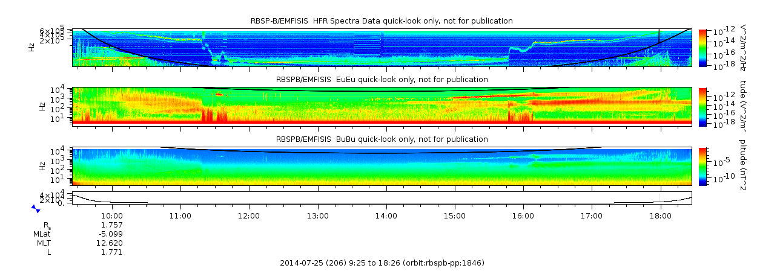Click the 10:00 time axis label
The height and width of the screenshot is (271, 757).
(x=112, y=215)
